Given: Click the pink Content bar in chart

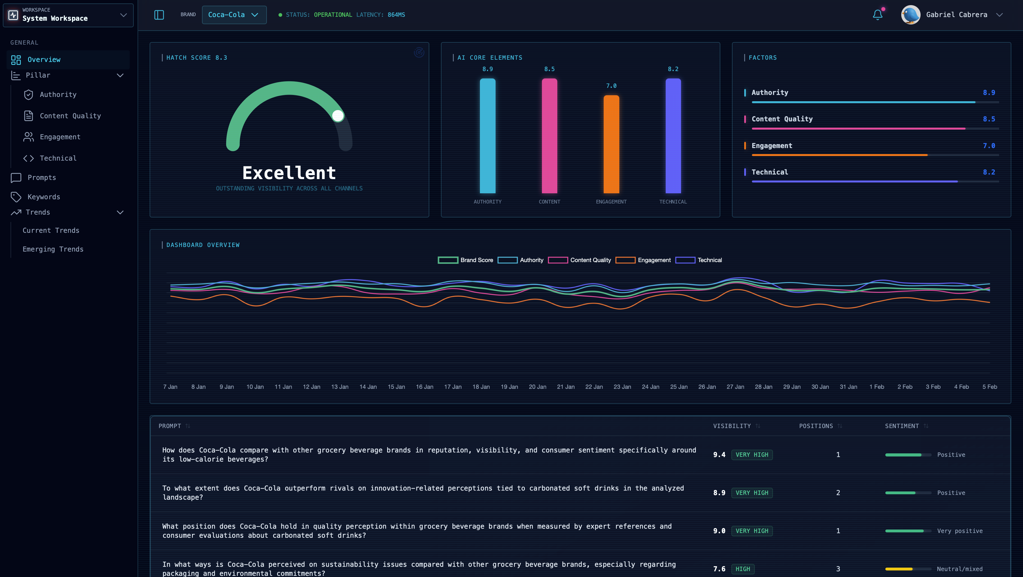Looking at the screenshot, I should coord(550,136).
